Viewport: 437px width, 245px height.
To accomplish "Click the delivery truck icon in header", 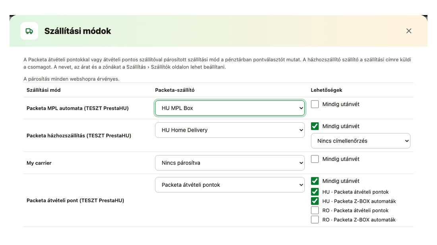I will 29,31.
